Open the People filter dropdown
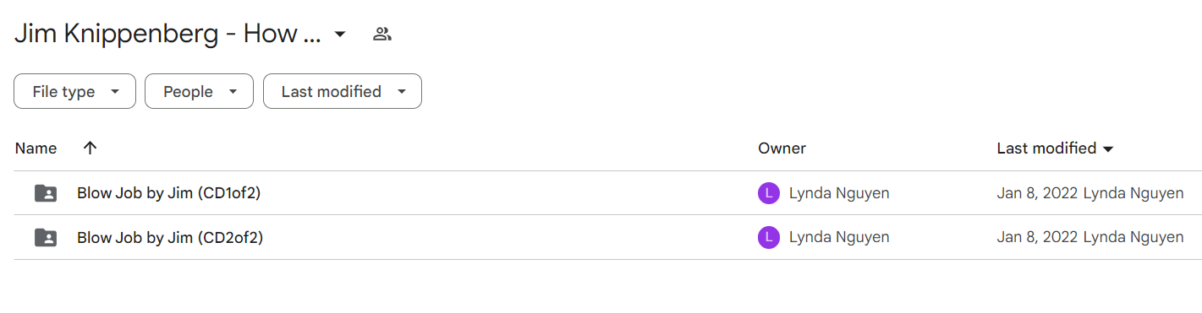The image size is (1202, 313). pyautogui.click(x=199, y=91)
